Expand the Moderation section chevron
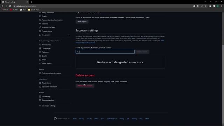 [68, 35]
